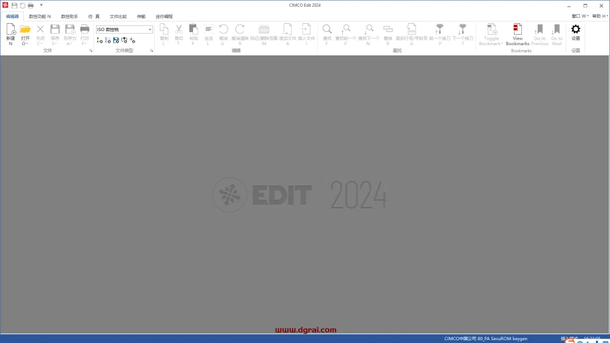Click the blue floppy-gear file-type icon
The width and height of the screenshot is (610, 343).
point(116,41)
